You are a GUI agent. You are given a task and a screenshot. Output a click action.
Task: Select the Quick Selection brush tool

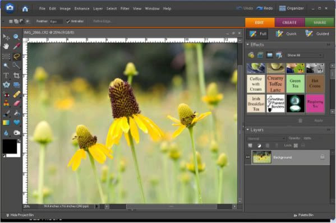coord(16,66)
